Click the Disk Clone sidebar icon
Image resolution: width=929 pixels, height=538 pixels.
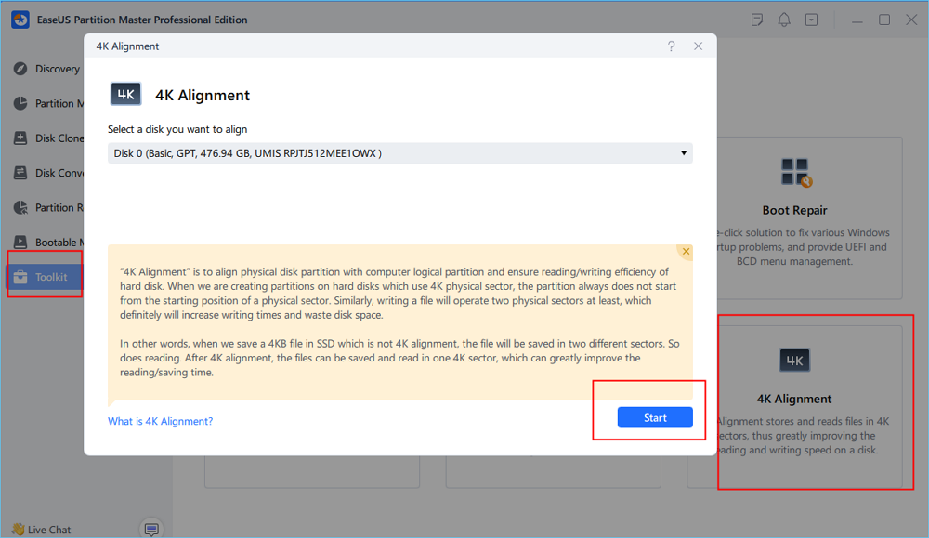(x=20, y=138)
